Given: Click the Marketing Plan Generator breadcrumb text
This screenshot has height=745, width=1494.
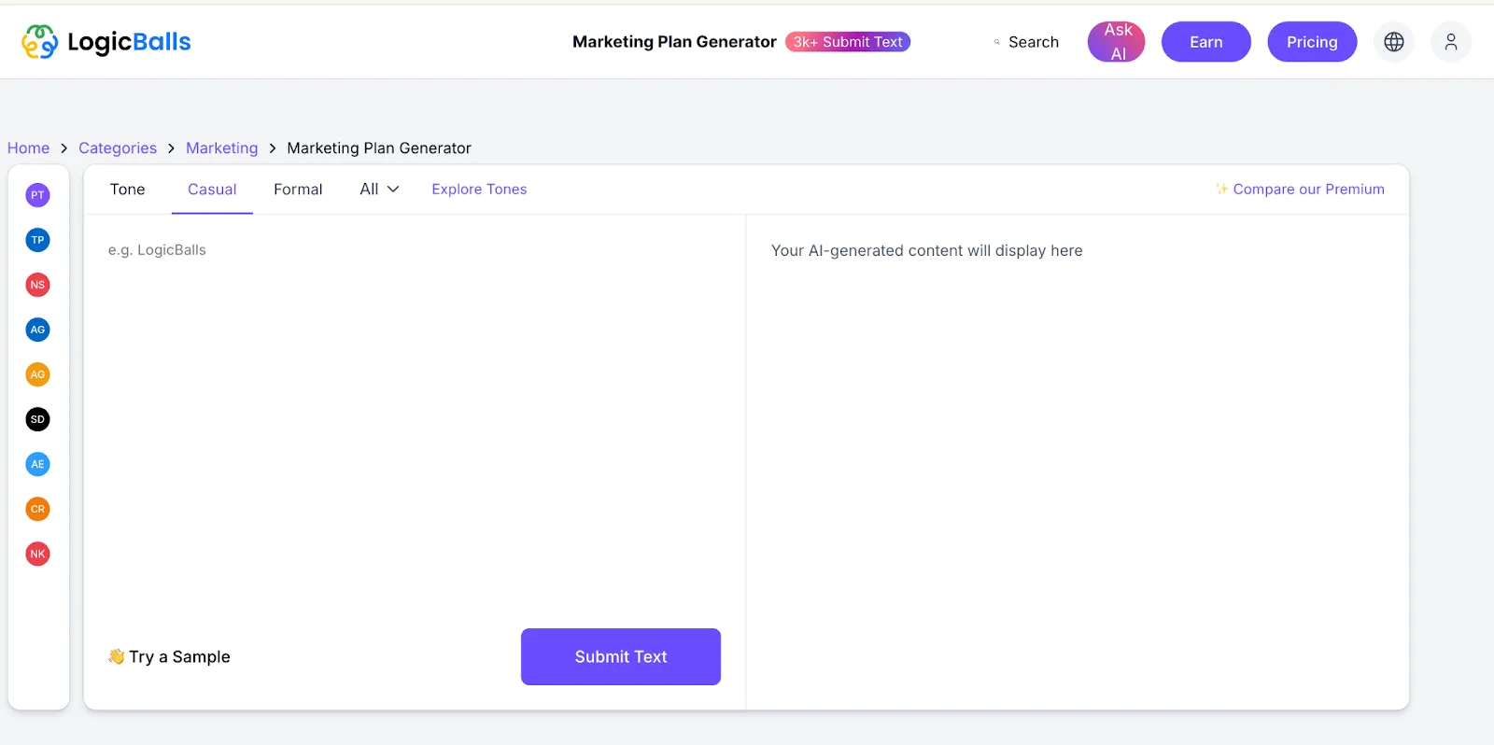Looking at the screenshot, I should pos(379,148).
